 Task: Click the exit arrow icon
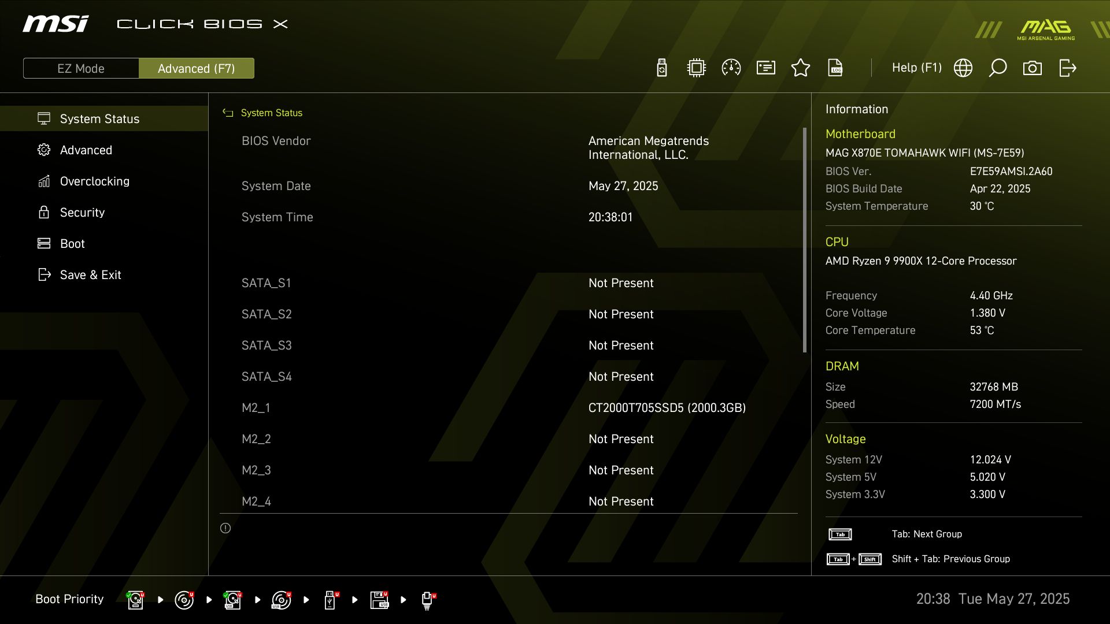click(x=1067, y=68)
